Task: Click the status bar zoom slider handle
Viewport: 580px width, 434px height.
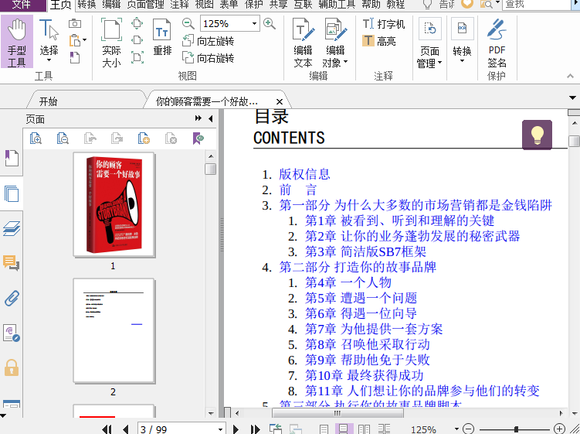Action: tap(516, 429)
